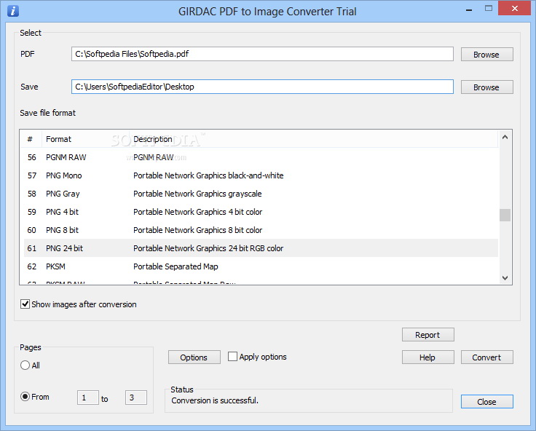The width and height of the screenshot is (536, 431).
Task: Select PNG 4 bit format row
Action: click(x=261, y=212)
